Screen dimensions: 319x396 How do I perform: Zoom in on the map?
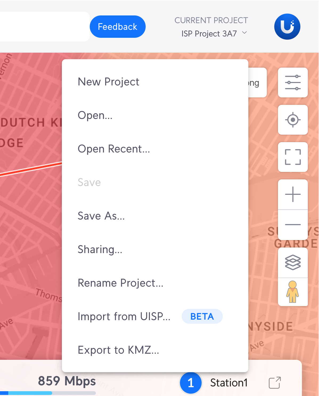tap(293, 195)
